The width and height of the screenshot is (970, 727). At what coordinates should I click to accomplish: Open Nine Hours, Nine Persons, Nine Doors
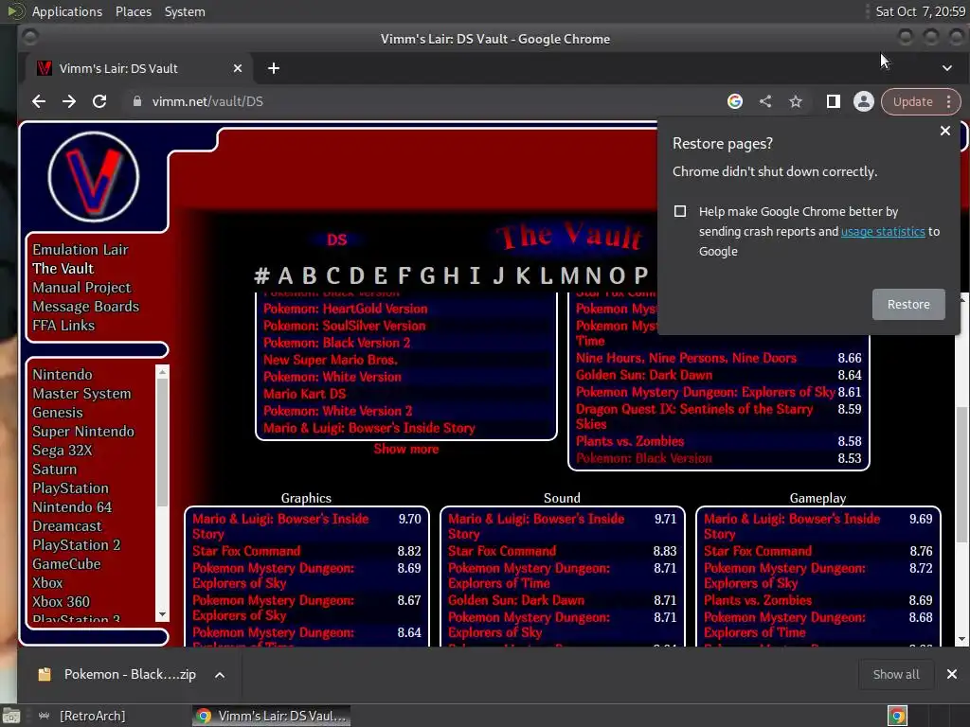click(x=686, y=358)
